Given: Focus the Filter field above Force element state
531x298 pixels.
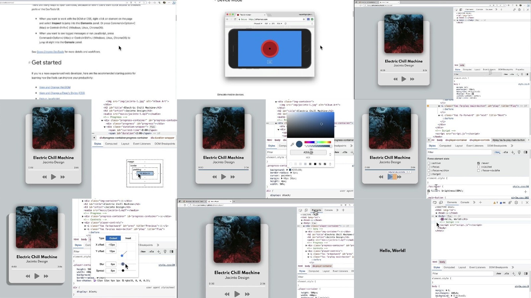Looking at the screenshot, I should pos(459,152).
